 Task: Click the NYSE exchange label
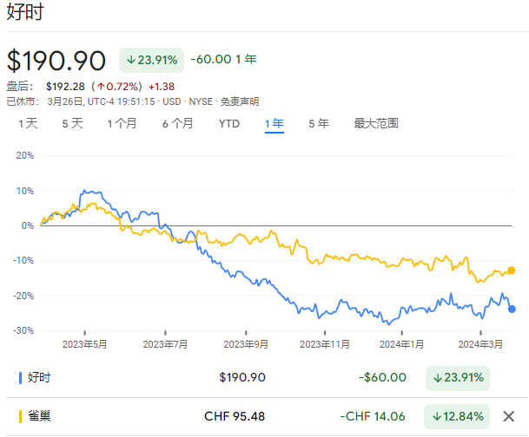pos(201,101)
